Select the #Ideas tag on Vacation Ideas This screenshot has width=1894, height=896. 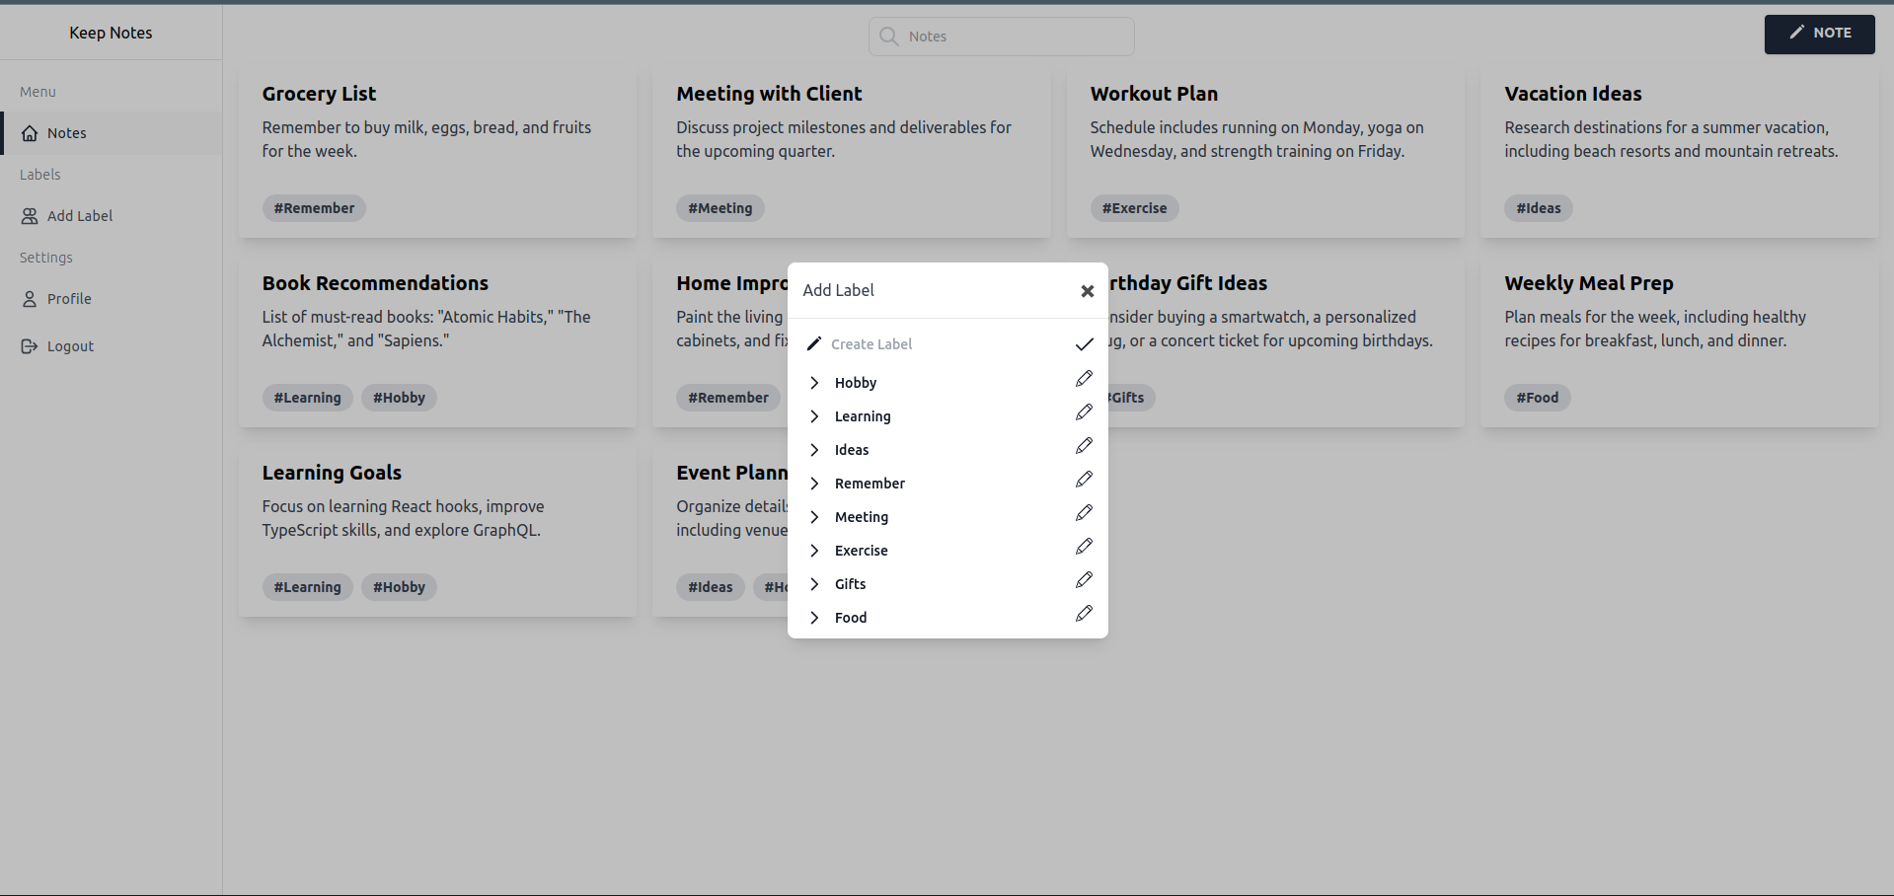(x=1539, y=208)
